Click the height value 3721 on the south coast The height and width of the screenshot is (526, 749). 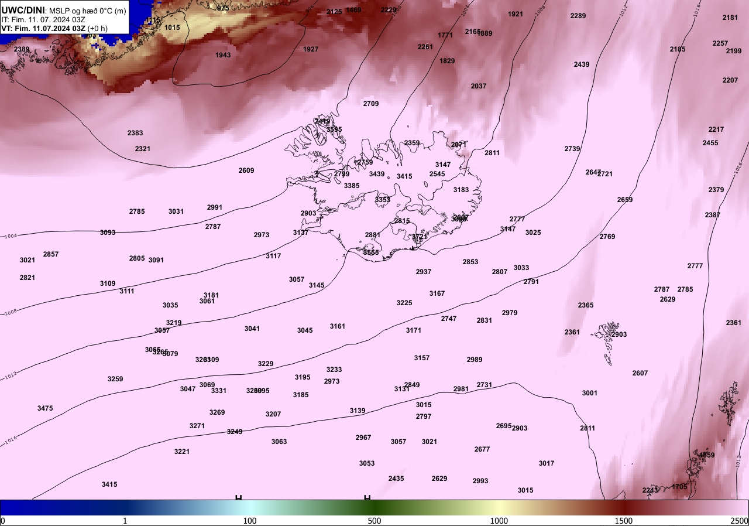click(x=420, y=237)
